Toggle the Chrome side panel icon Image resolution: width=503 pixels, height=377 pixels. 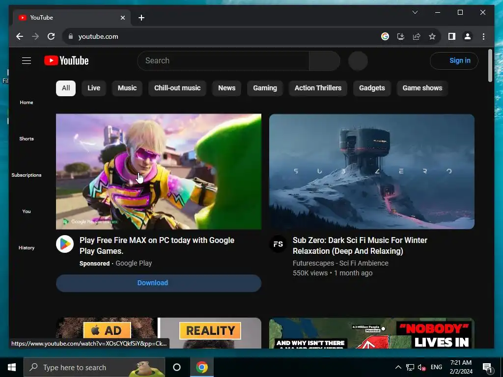coord(452,36)
